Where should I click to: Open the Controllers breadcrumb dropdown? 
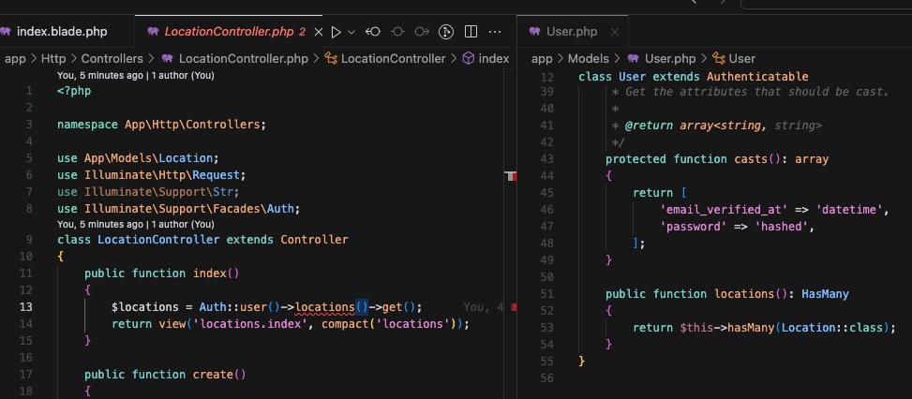pyautogui.click(x=112, y=59)
